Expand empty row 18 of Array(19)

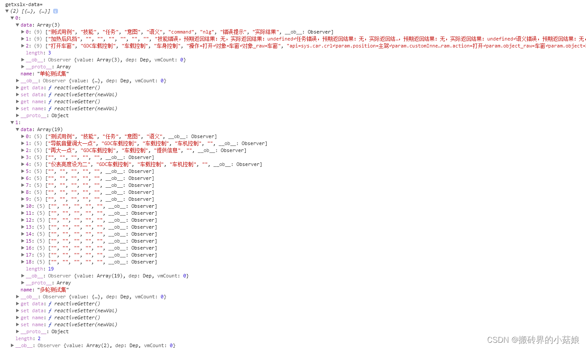click(x=23, y=262)
